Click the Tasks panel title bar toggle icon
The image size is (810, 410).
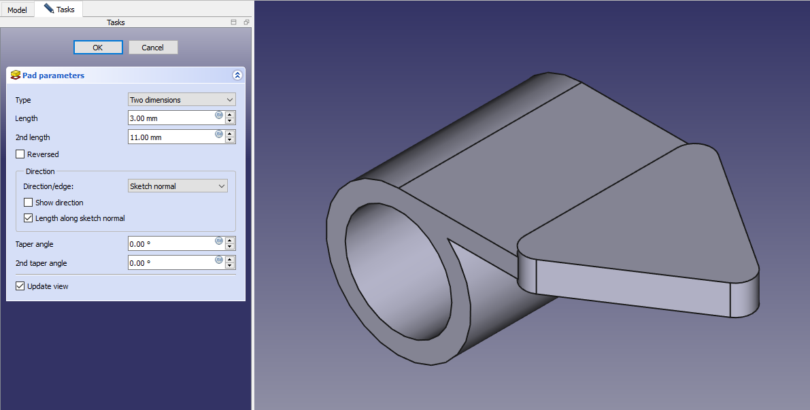tap(234, 22)
